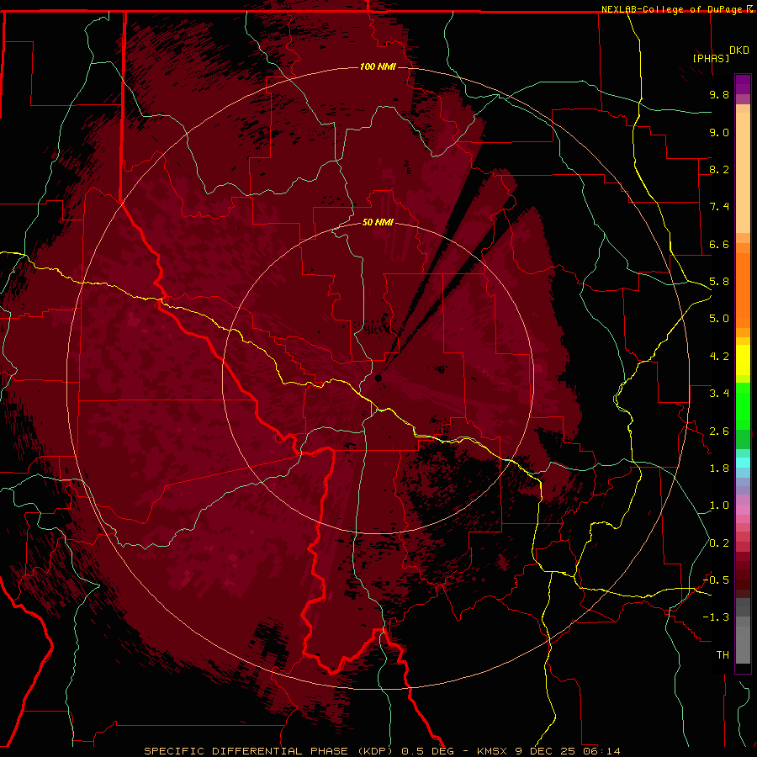Click the 8.2 value on the color scale
The height and width of the screenshot is (757, 757).
tap(719, 169)
